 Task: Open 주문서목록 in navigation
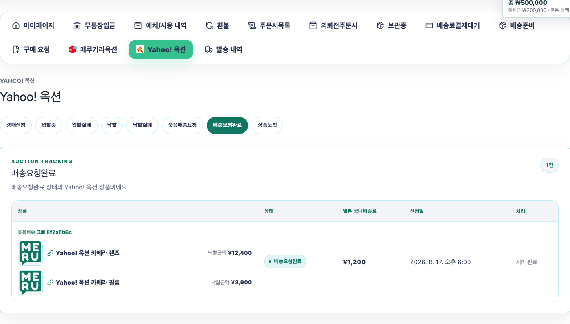[269, 25]
